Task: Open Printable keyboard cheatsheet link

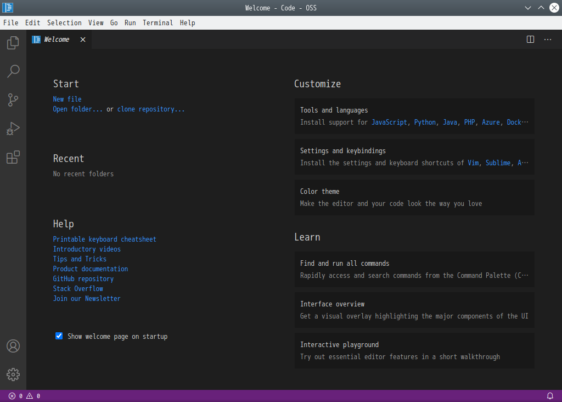Action: tap(105, 239)
